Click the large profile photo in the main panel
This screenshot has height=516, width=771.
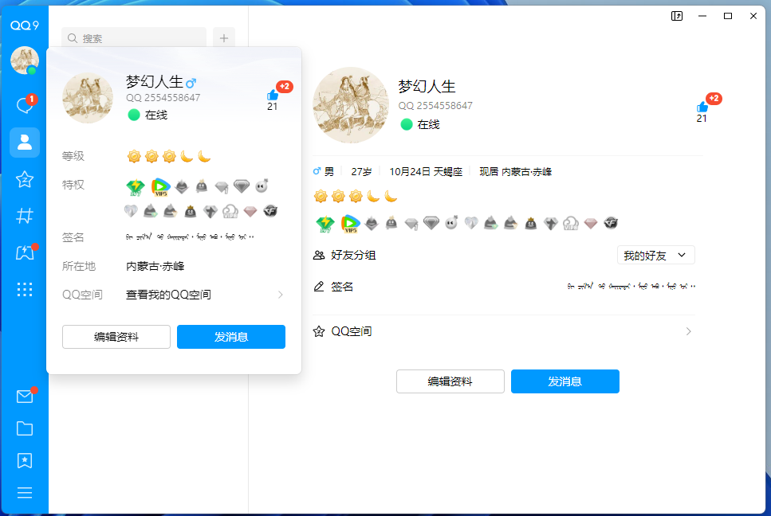coord(351,105)
